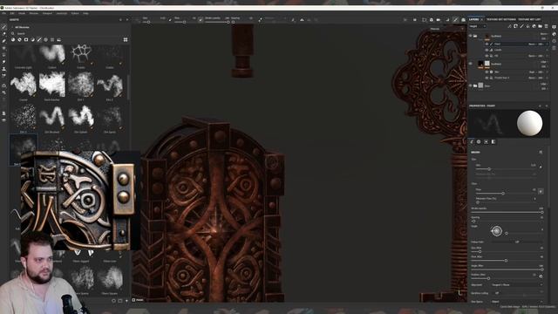Switch to Texture Set List tab
The width and height of the screenshot is (558, 314).
[x=529, y=19]
